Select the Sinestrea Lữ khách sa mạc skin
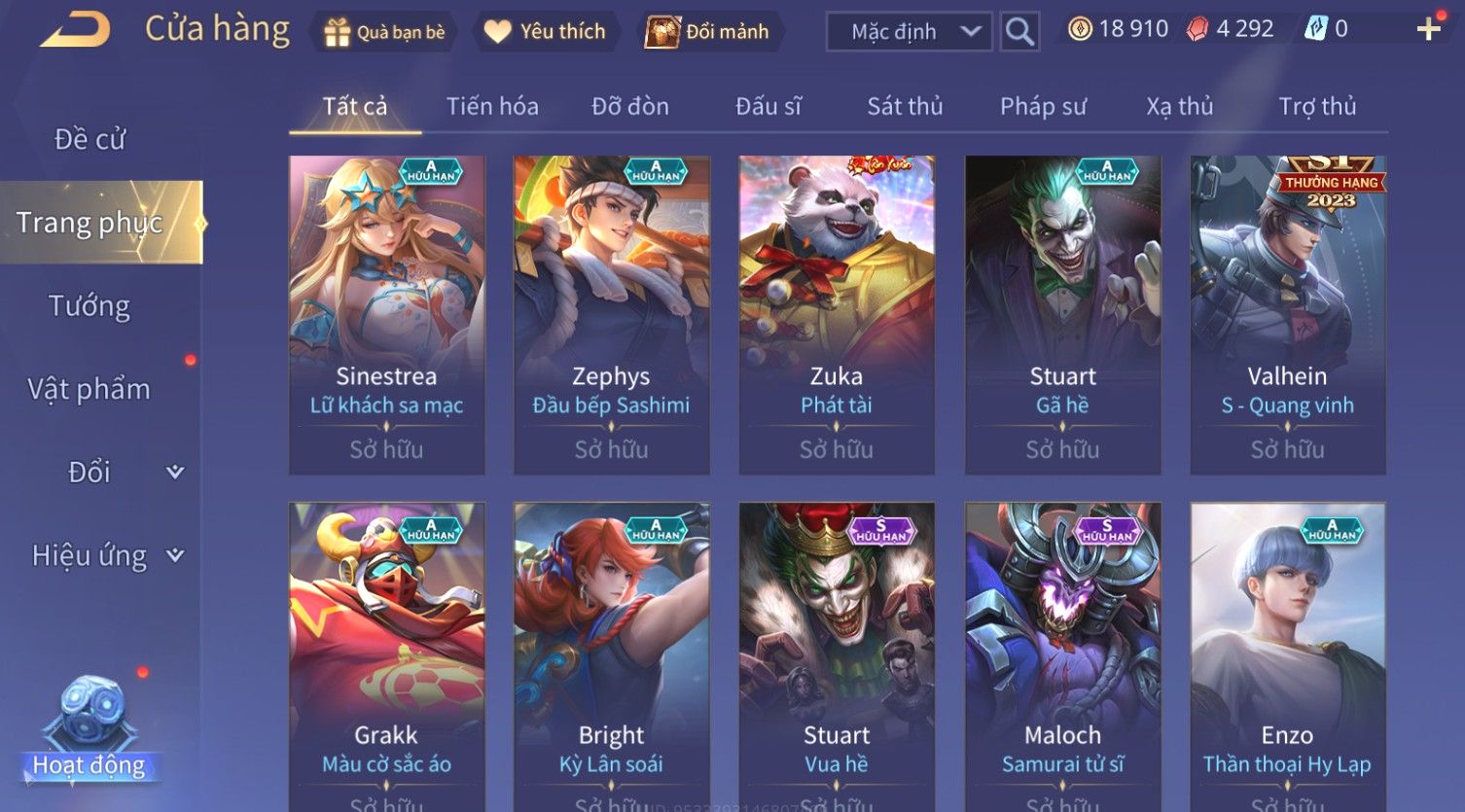Screen dimensions: 1465x812 click(x=387, y=315)
